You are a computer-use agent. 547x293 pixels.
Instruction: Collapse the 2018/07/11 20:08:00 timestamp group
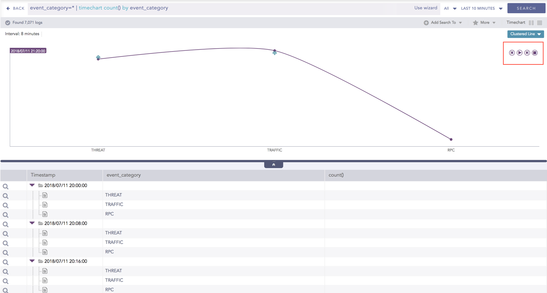(32, 223)
